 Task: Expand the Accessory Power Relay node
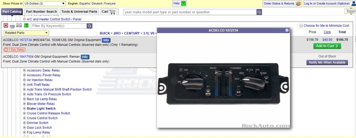24,75
